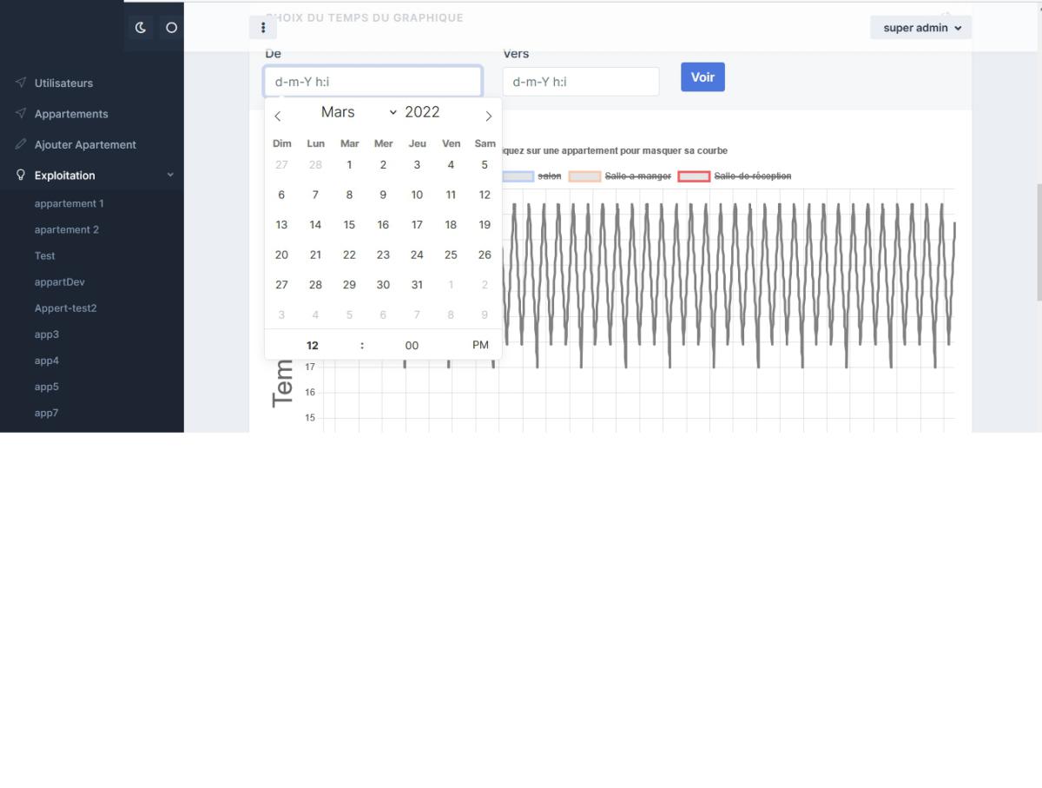Screen dimensions: 1042x788
Task: Go to next month in calendar
Action: coord(489,116)
